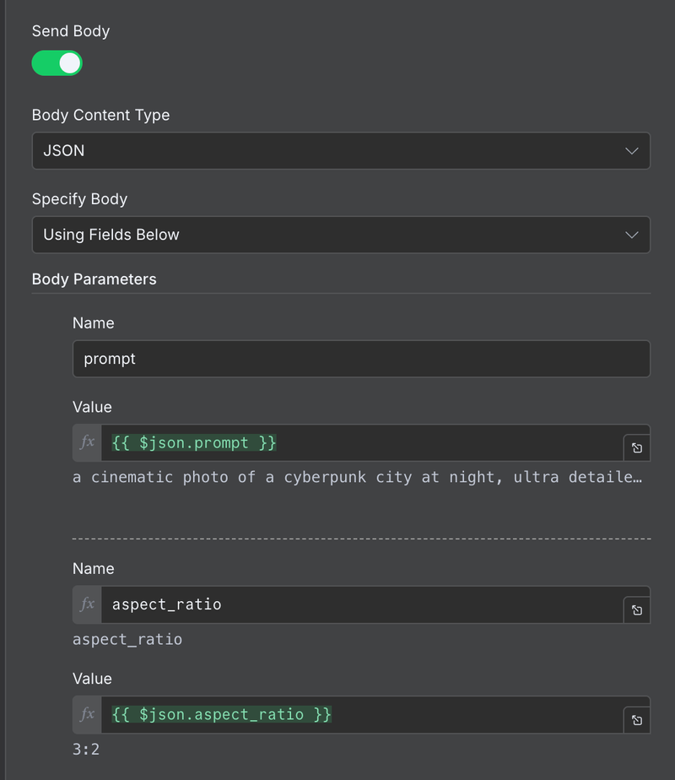Image resolution: width=675 pixels, height=780 pixels.
Task: Click into the {{ $json.prompt }} expression field
Action: point(363,442)
